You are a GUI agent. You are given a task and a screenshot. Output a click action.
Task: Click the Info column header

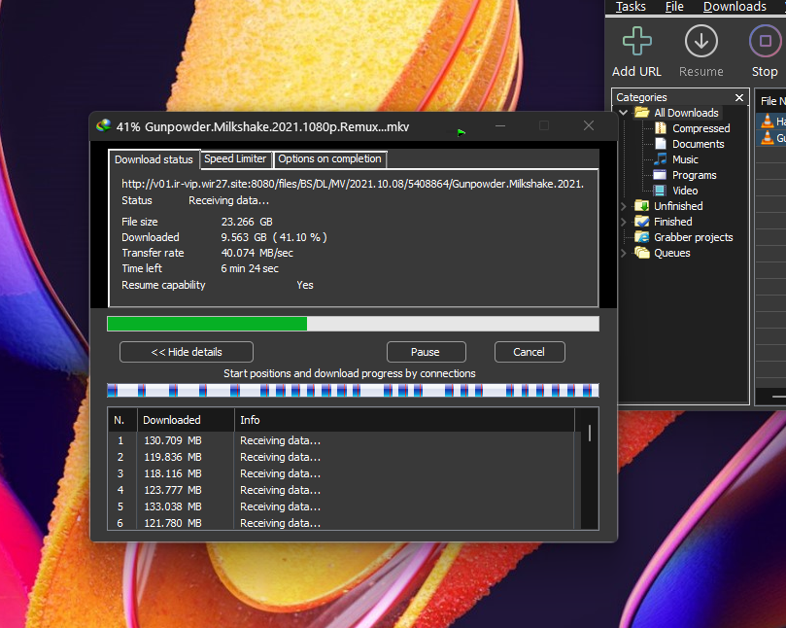click(x=404, y=420)
